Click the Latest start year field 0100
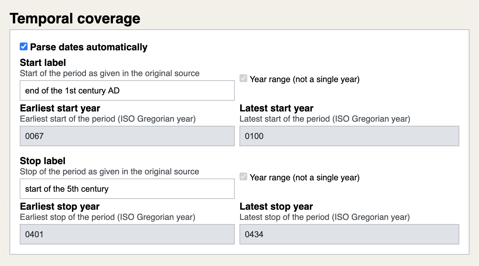 [x=349, y=136]
